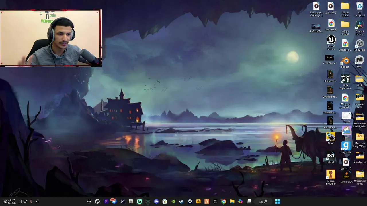Open the تسجيل (17) video file
The image size is (367, 206).
pos(346,164)
